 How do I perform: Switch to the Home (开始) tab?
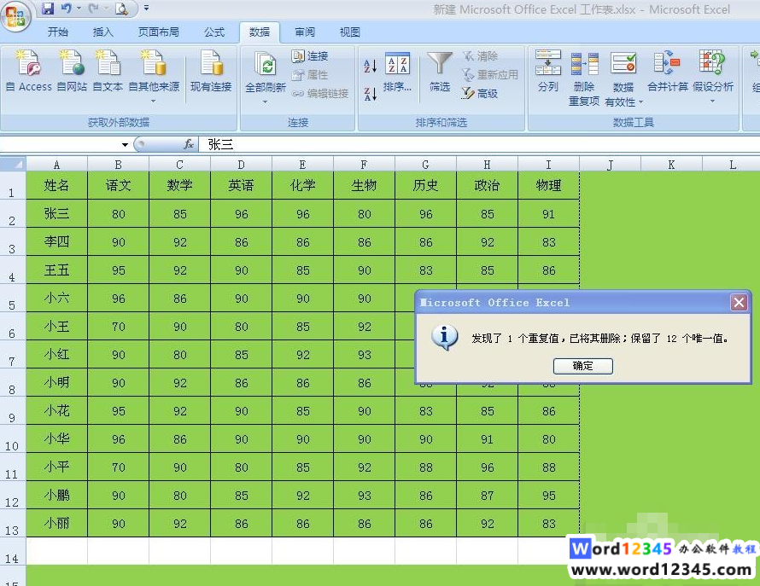click(x=58, y=32)
